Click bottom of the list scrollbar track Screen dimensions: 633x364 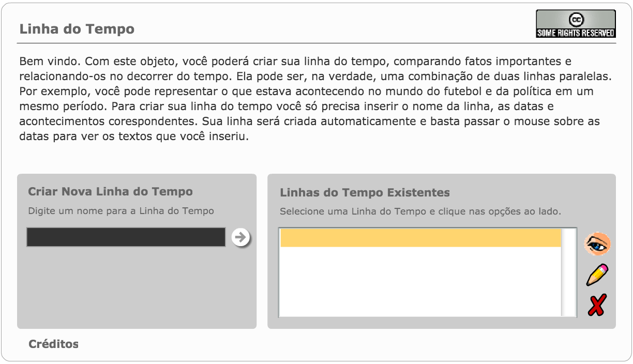(569, 310)
